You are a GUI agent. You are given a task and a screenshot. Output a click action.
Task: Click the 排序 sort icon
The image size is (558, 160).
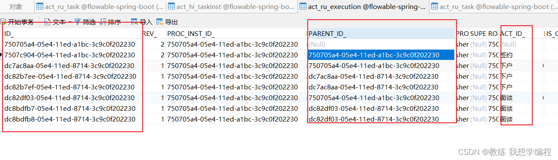point(103,22)
